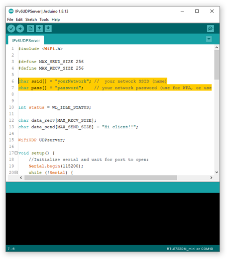Open the Help menu
This screenshot has height=262, width=228.
pos(56,20)
